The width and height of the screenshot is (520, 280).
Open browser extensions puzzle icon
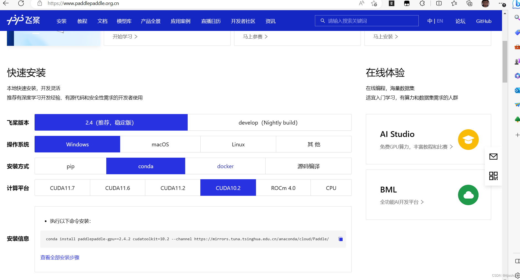point(422,3)
